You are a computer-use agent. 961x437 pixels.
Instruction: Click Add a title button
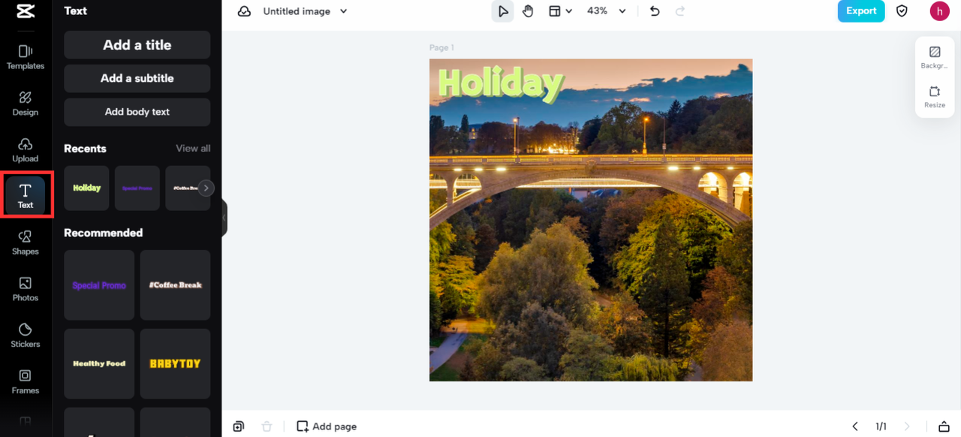[x=137, y=45]
